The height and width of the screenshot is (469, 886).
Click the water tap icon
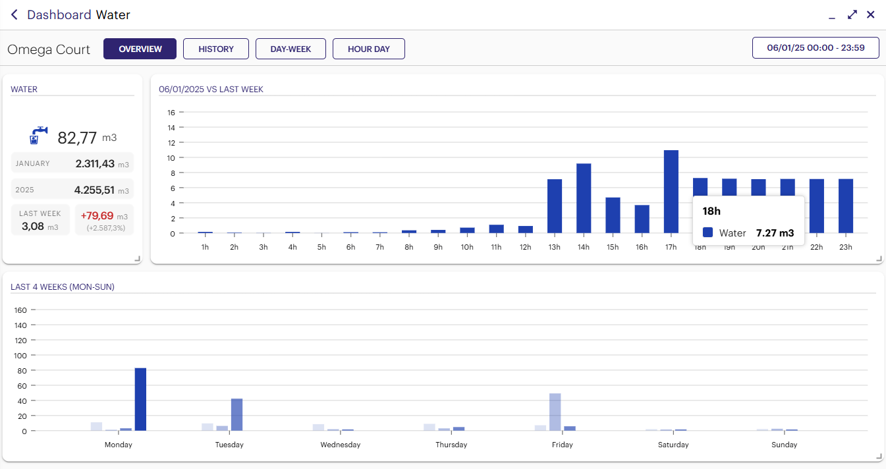39,136
